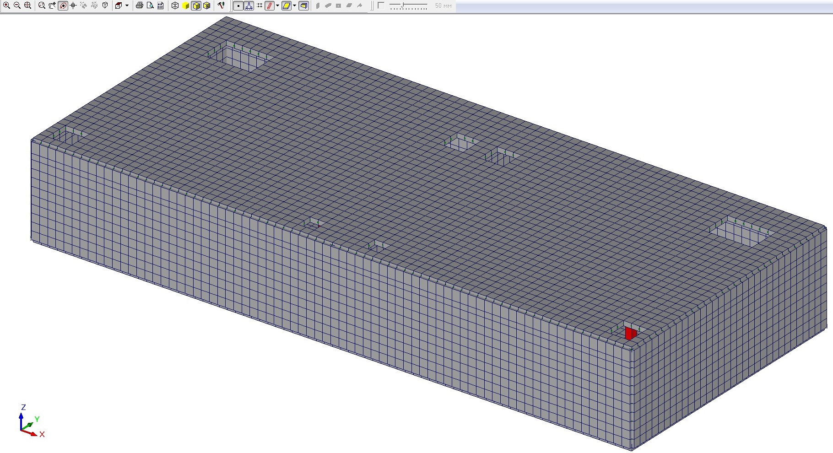Open the hammer display settings tool
The height and width of the screenshot is (453, 833).
(221, 5)
